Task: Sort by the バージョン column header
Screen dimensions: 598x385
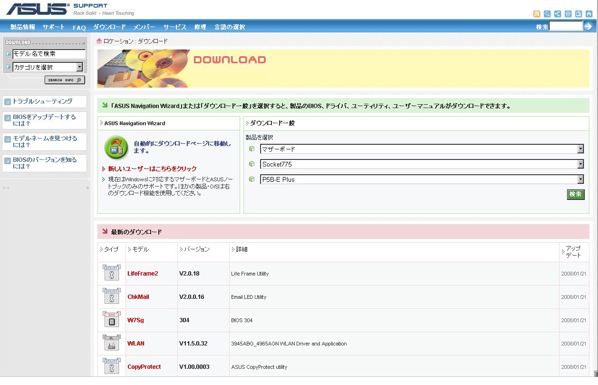Action: [x=196, y=249]
